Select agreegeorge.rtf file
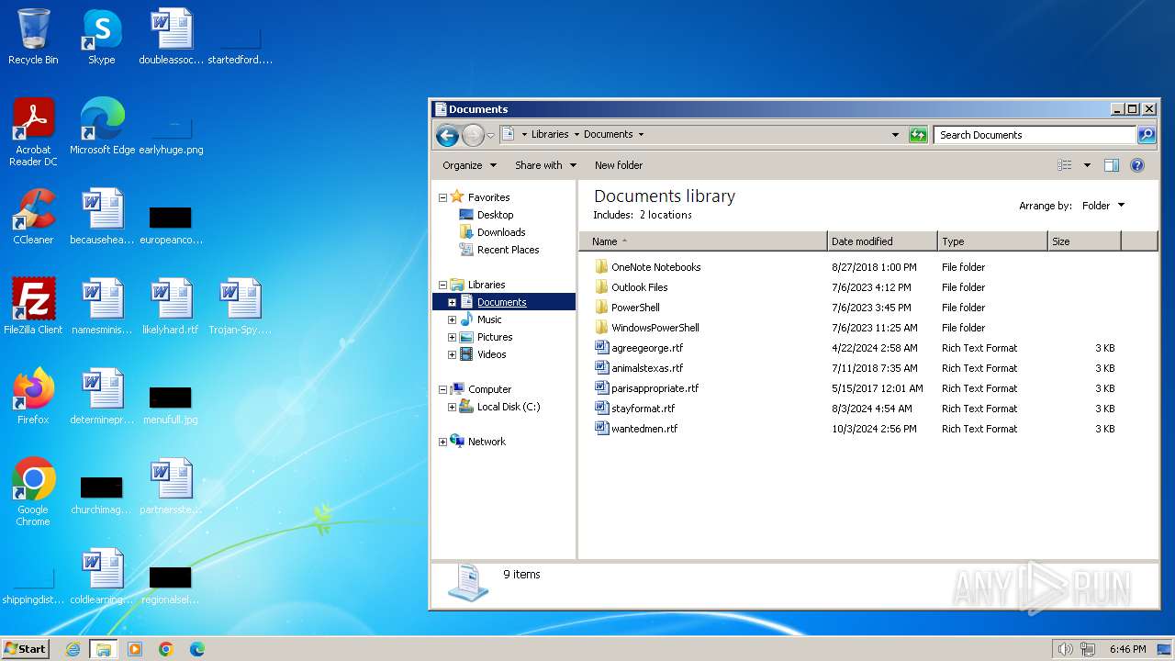 click(x=647, y=348)
